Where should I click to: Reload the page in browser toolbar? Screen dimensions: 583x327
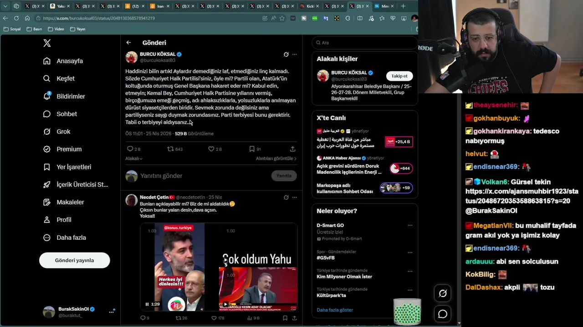coord(16,18)
